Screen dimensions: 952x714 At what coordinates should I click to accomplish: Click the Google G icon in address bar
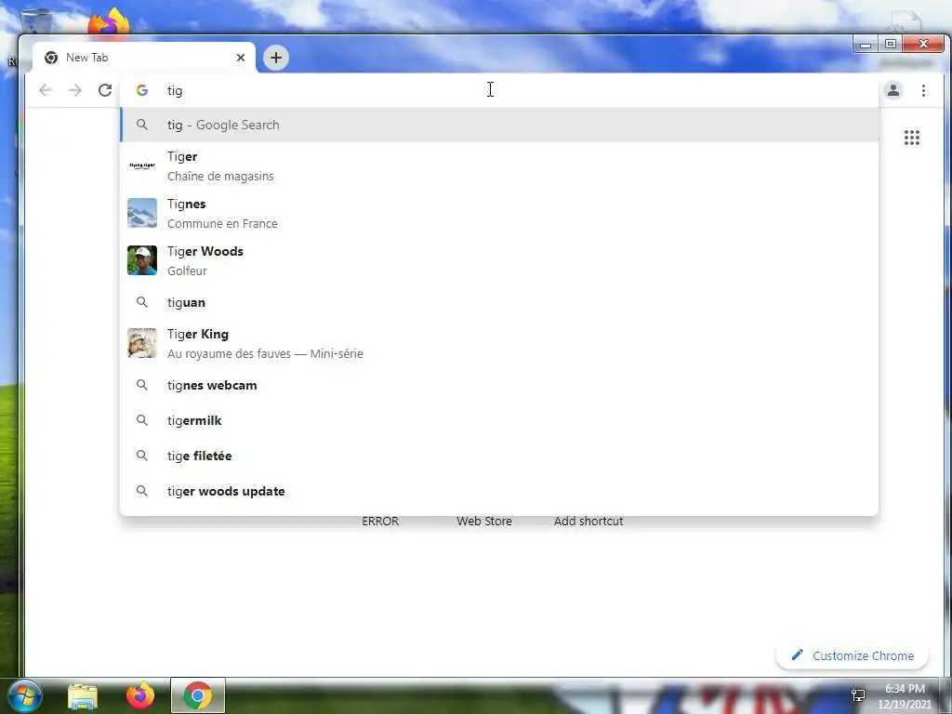[x=142, y=90]
